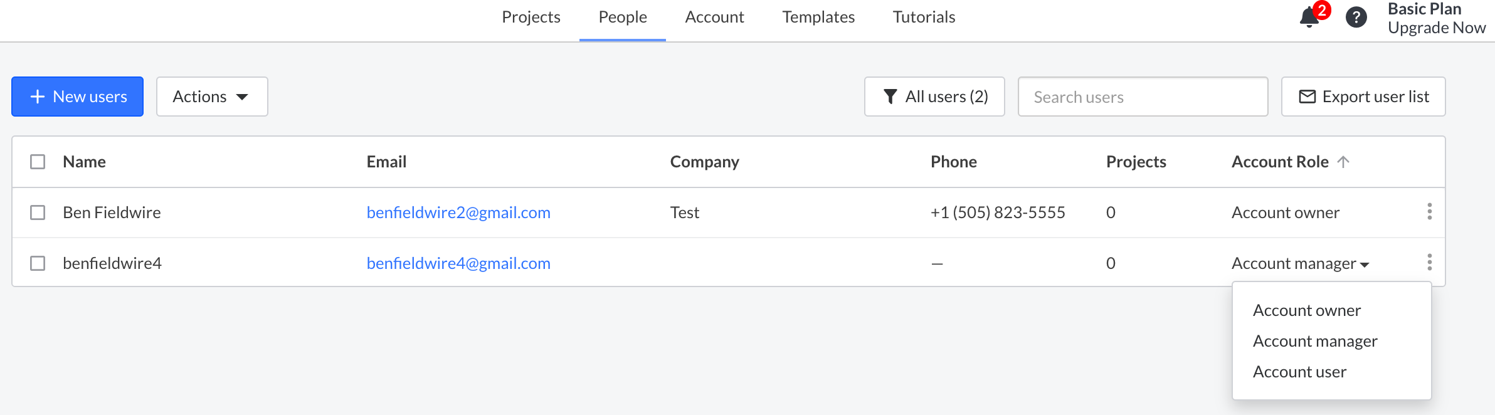Open the All users (2) filter

(934, 97)
